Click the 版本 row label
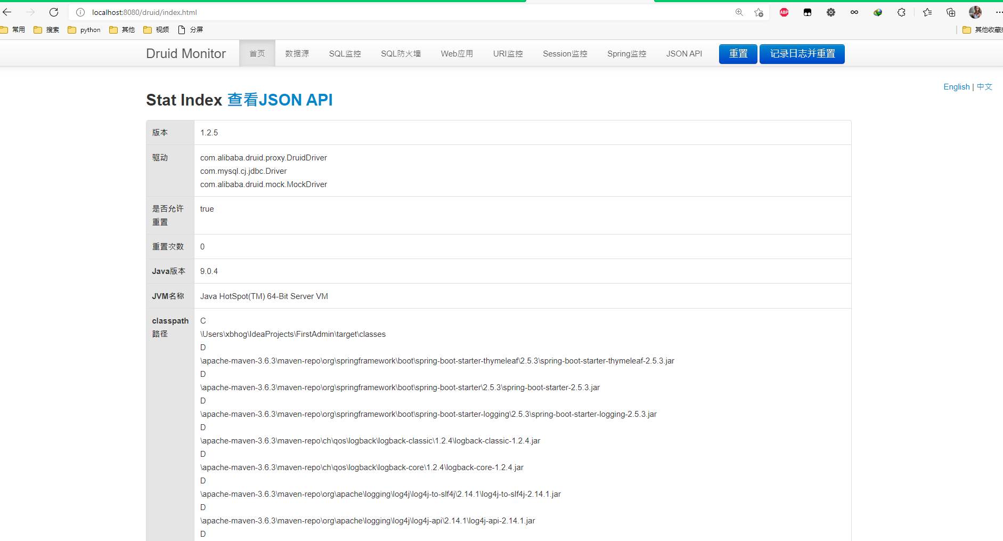Viewport: 1003px width, 541px height. (x=160, y=133)
